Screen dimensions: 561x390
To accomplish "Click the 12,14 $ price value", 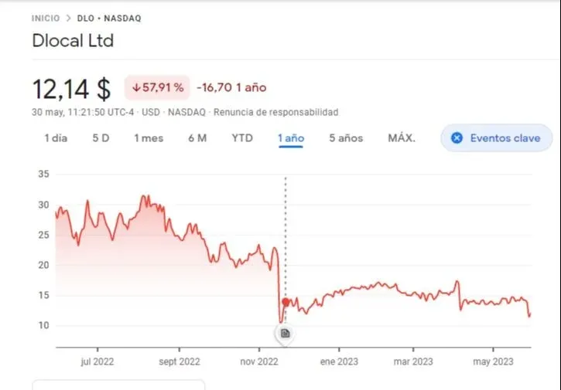I will (71, 88).
